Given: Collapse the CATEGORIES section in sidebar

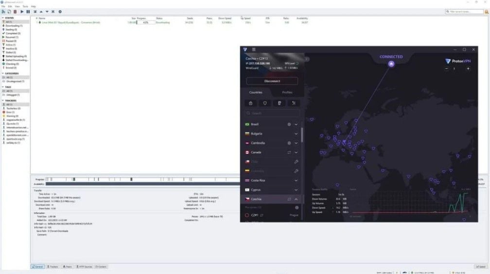Looking at the screenshot, I should (3, 74).
